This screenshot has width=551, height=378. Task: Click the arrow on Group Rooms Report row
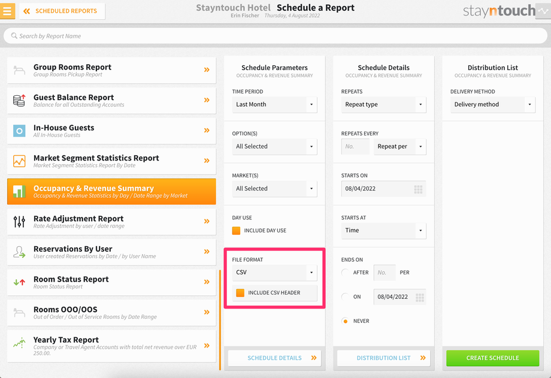click(x=207, y=69)
